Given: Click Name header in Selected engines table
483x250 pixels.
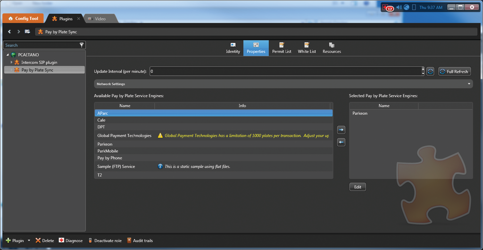Looking at the screenshot, I should coord(384,106).
